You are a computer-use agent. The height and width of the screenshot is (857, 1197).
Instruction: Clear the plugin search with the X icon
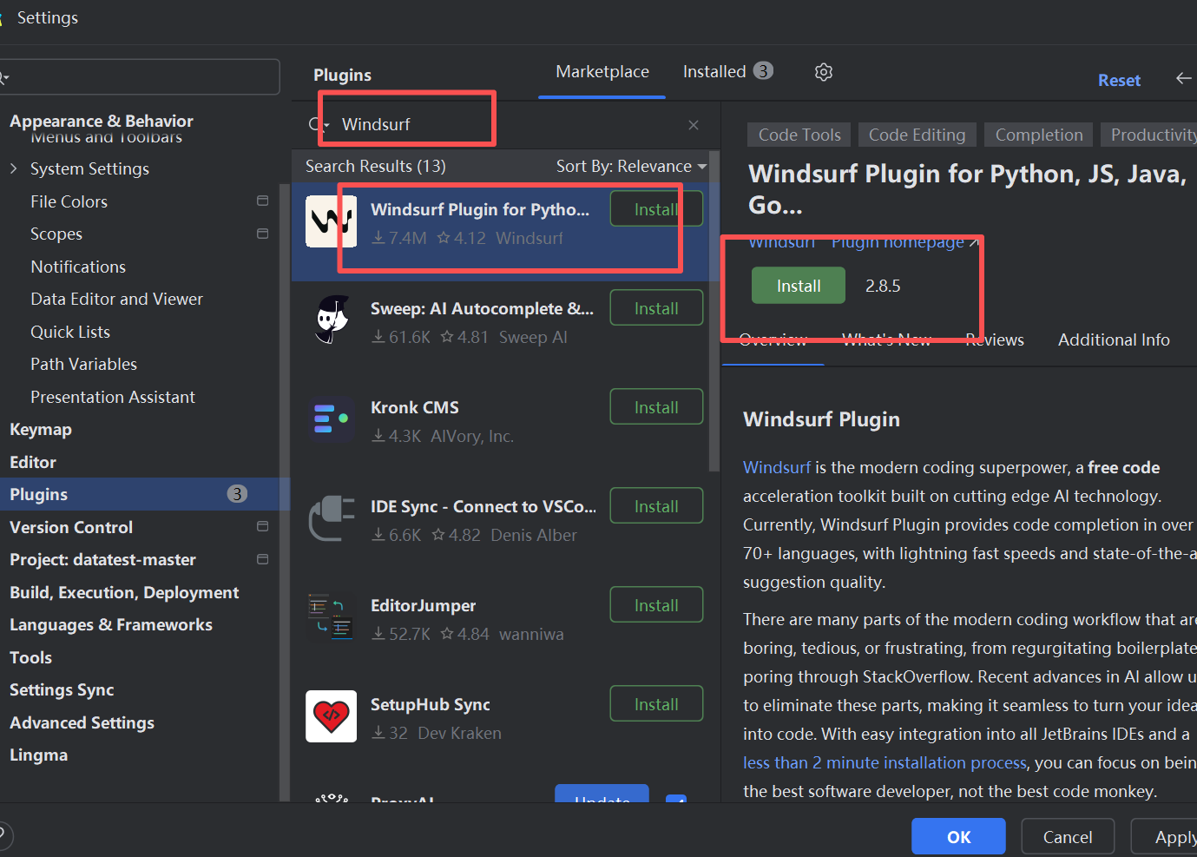pyautogui.click(x=694, y=125)
